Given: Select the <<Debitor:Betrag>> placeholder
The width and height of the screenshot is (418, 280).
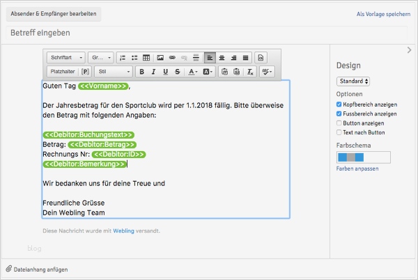Looking at the screenshot, I should [x=102, y=145].
